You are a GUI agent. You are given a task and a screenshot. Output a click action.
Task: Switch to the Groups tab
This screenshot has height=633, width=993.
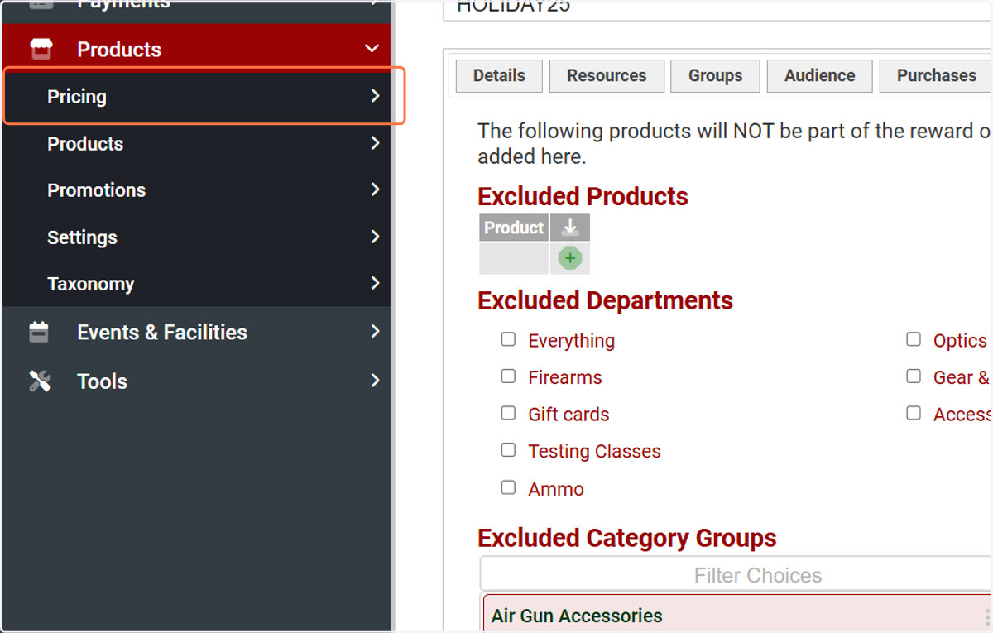click(x=715, y=75)
